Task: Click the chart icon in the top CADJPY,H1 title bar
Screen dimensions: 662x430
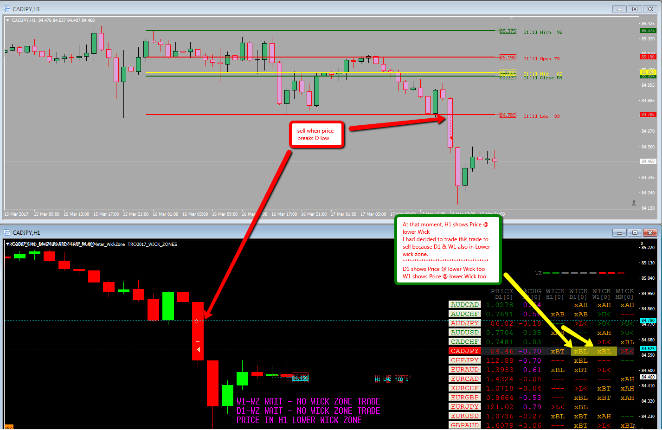Action: coord(7,9)
